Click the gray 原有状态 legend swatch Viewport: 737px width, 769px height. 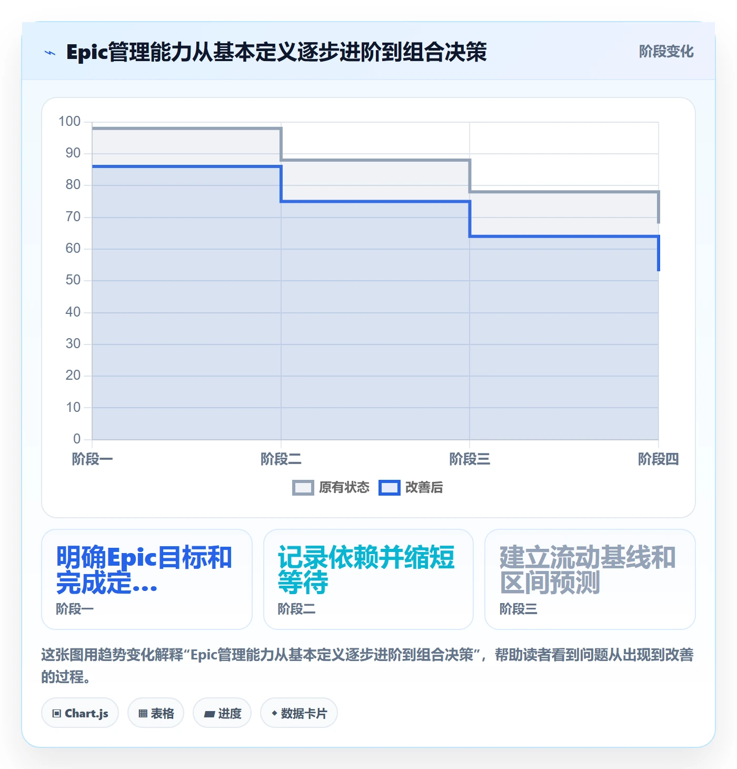tap(303, 488)
